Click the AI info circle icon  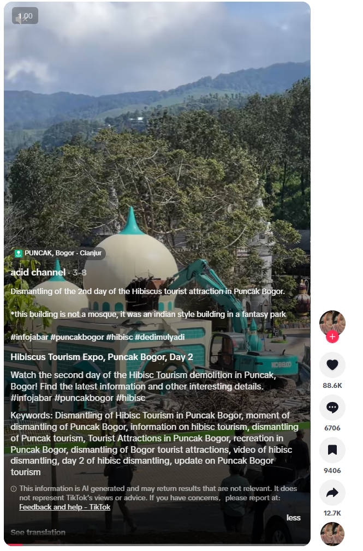click(14, 489)
